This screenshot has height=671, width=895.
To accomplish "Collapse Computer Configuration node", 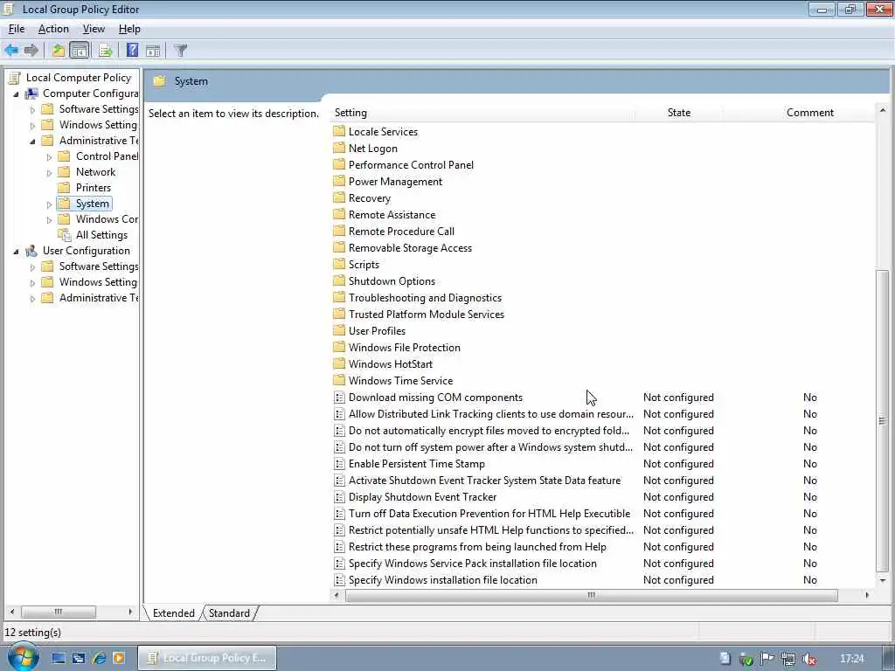I will [x=16, y=93].
